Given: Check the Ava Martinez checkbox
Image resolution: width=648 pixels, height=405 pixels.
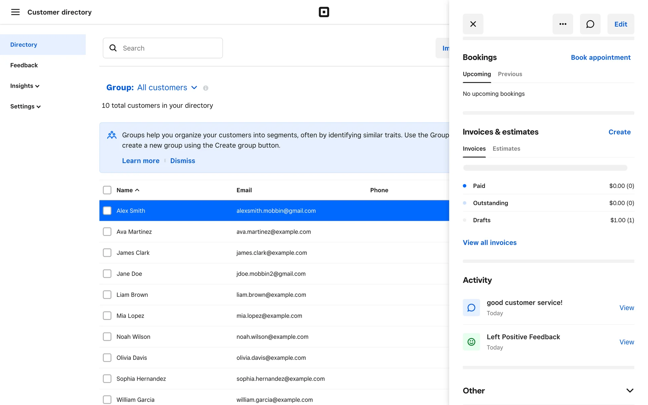Looking at the screenshot, I should (x=107, y=232).
